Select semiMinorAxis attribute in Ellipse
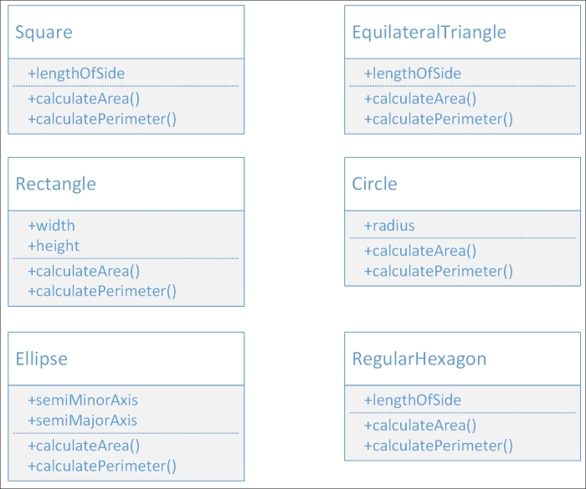The height and width of the screenshot is (489, 586). pyautogui.click(x=83, y=400)
